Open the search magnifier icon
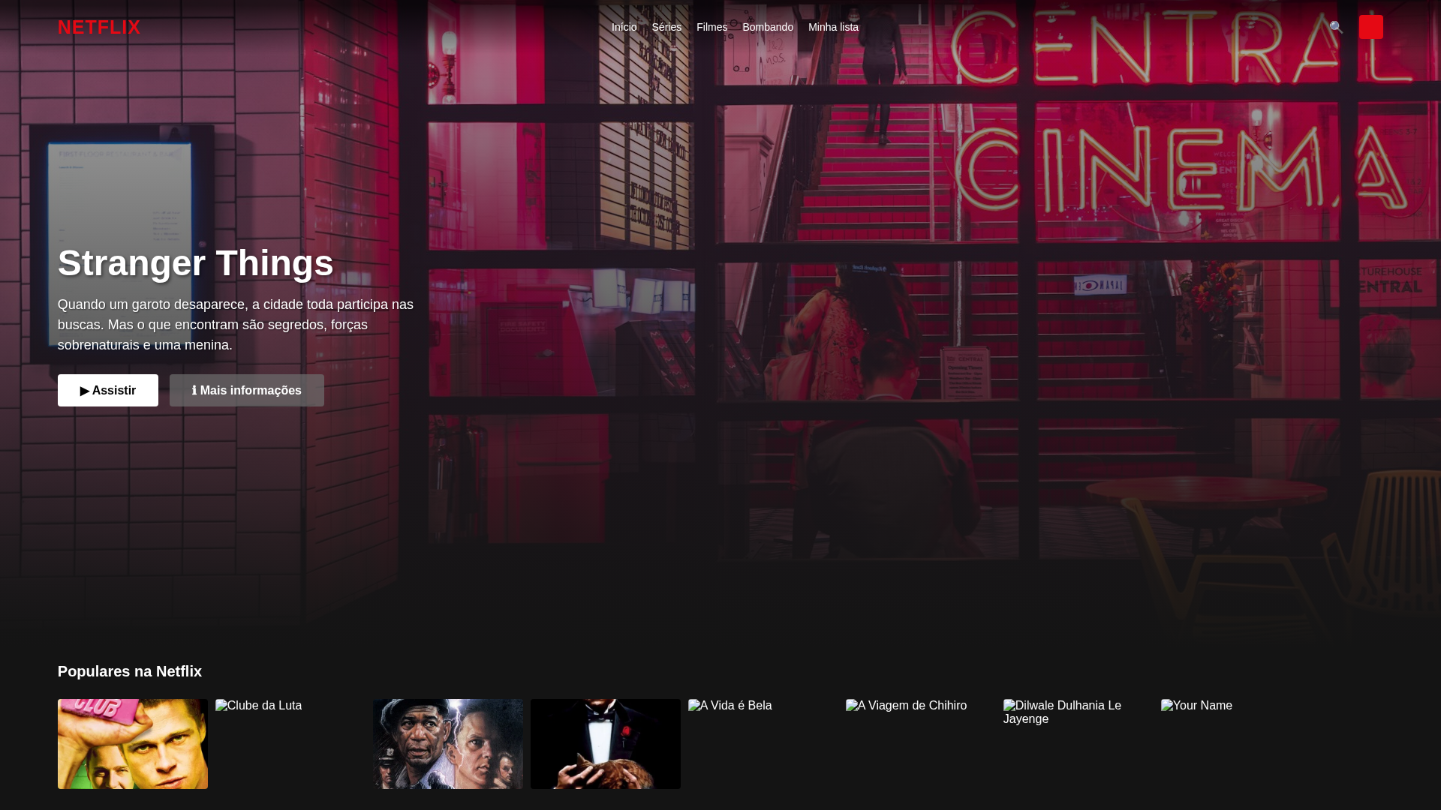 tap(1336, 27)
